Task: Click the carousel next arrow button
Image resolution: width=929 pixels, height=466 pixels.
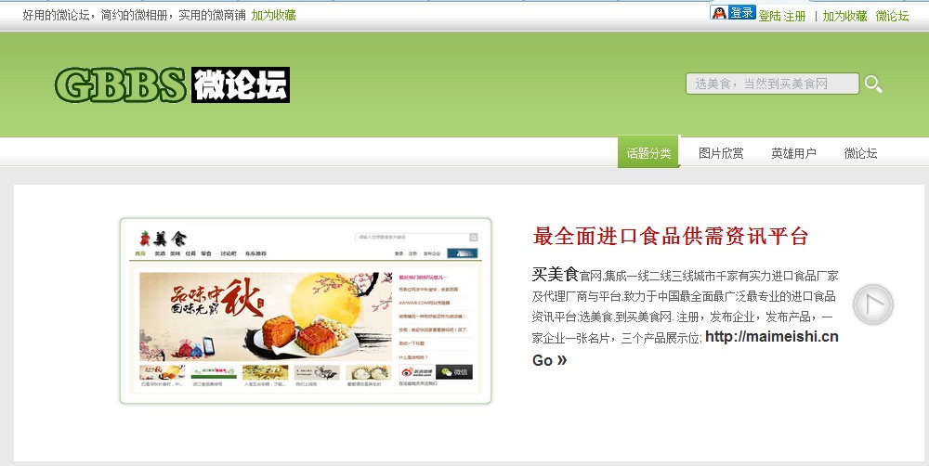Action: (x=872, y=304)
